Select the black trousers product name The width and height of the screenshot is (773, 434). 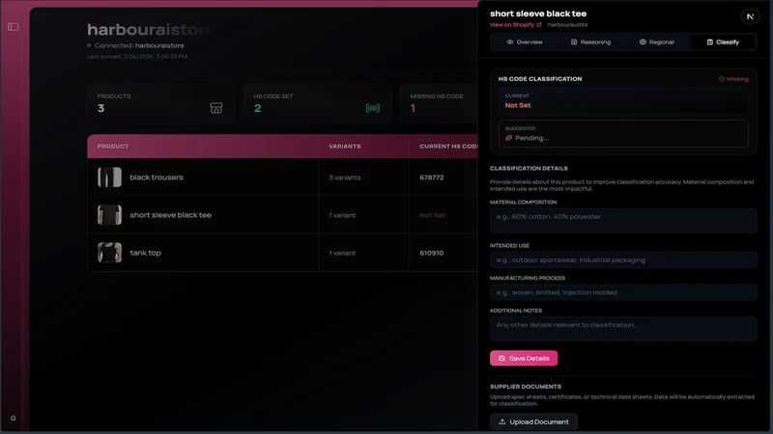[157, 177]
